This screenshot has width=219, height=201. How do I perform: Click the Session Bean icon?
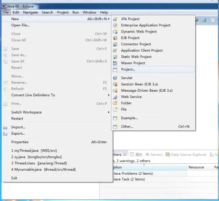tap(115, 84)
